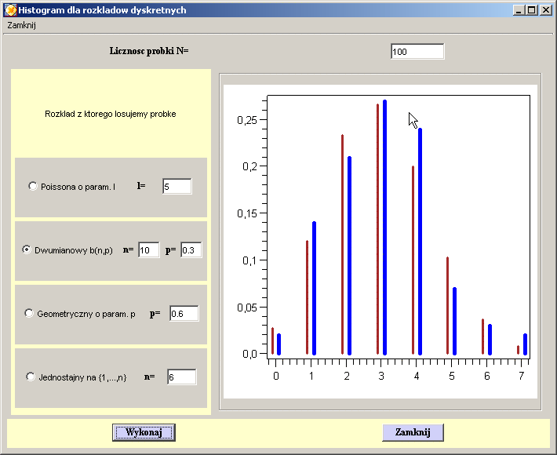Select Jednostajny na {1,...,n} radio option
The height and width of the screenshot is (455, 557).
[31, 377]
